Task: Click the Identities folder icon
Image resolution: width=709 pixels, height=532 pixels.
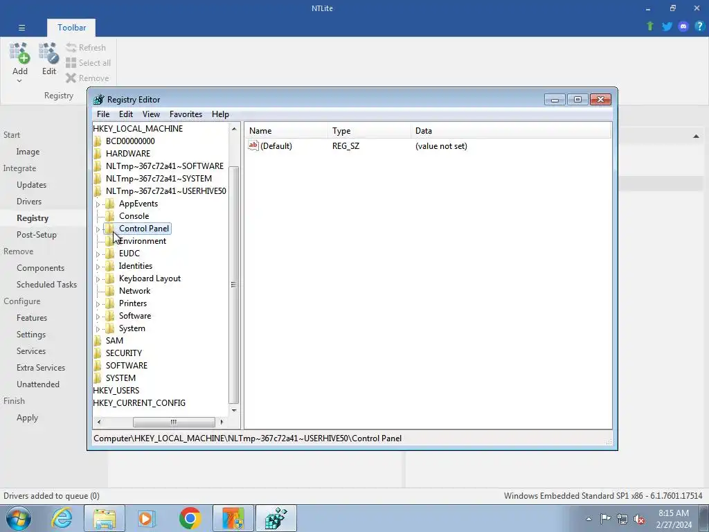Action: (x=109, y=266)
